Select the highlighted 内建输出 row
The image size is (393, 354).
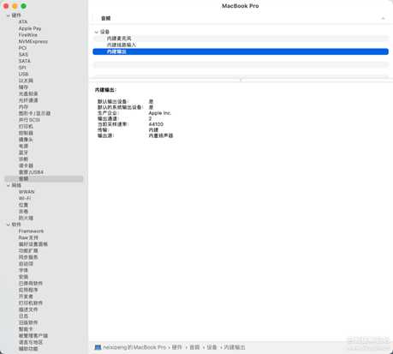[241, 51]
